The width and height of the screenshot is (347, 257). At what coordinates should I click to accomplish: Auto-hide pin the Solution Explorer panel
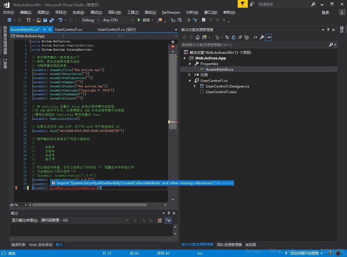[328, 30]
